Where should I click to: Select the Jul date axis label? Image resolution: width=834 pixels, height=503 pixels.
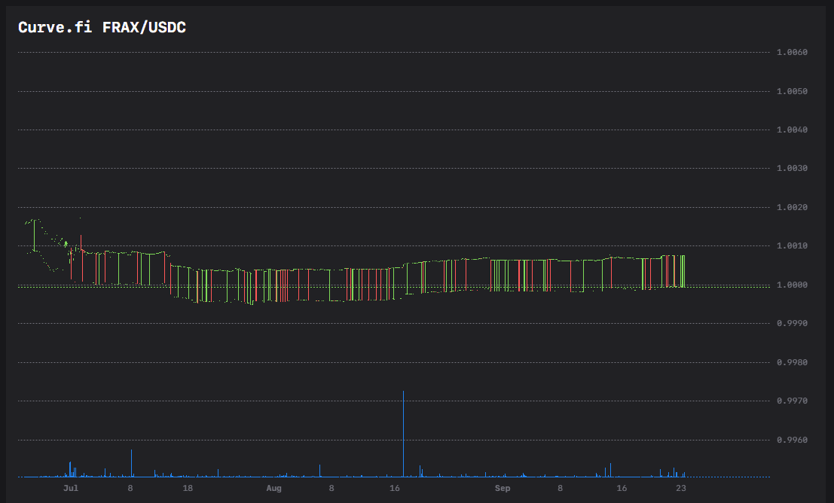coord(71,488)
